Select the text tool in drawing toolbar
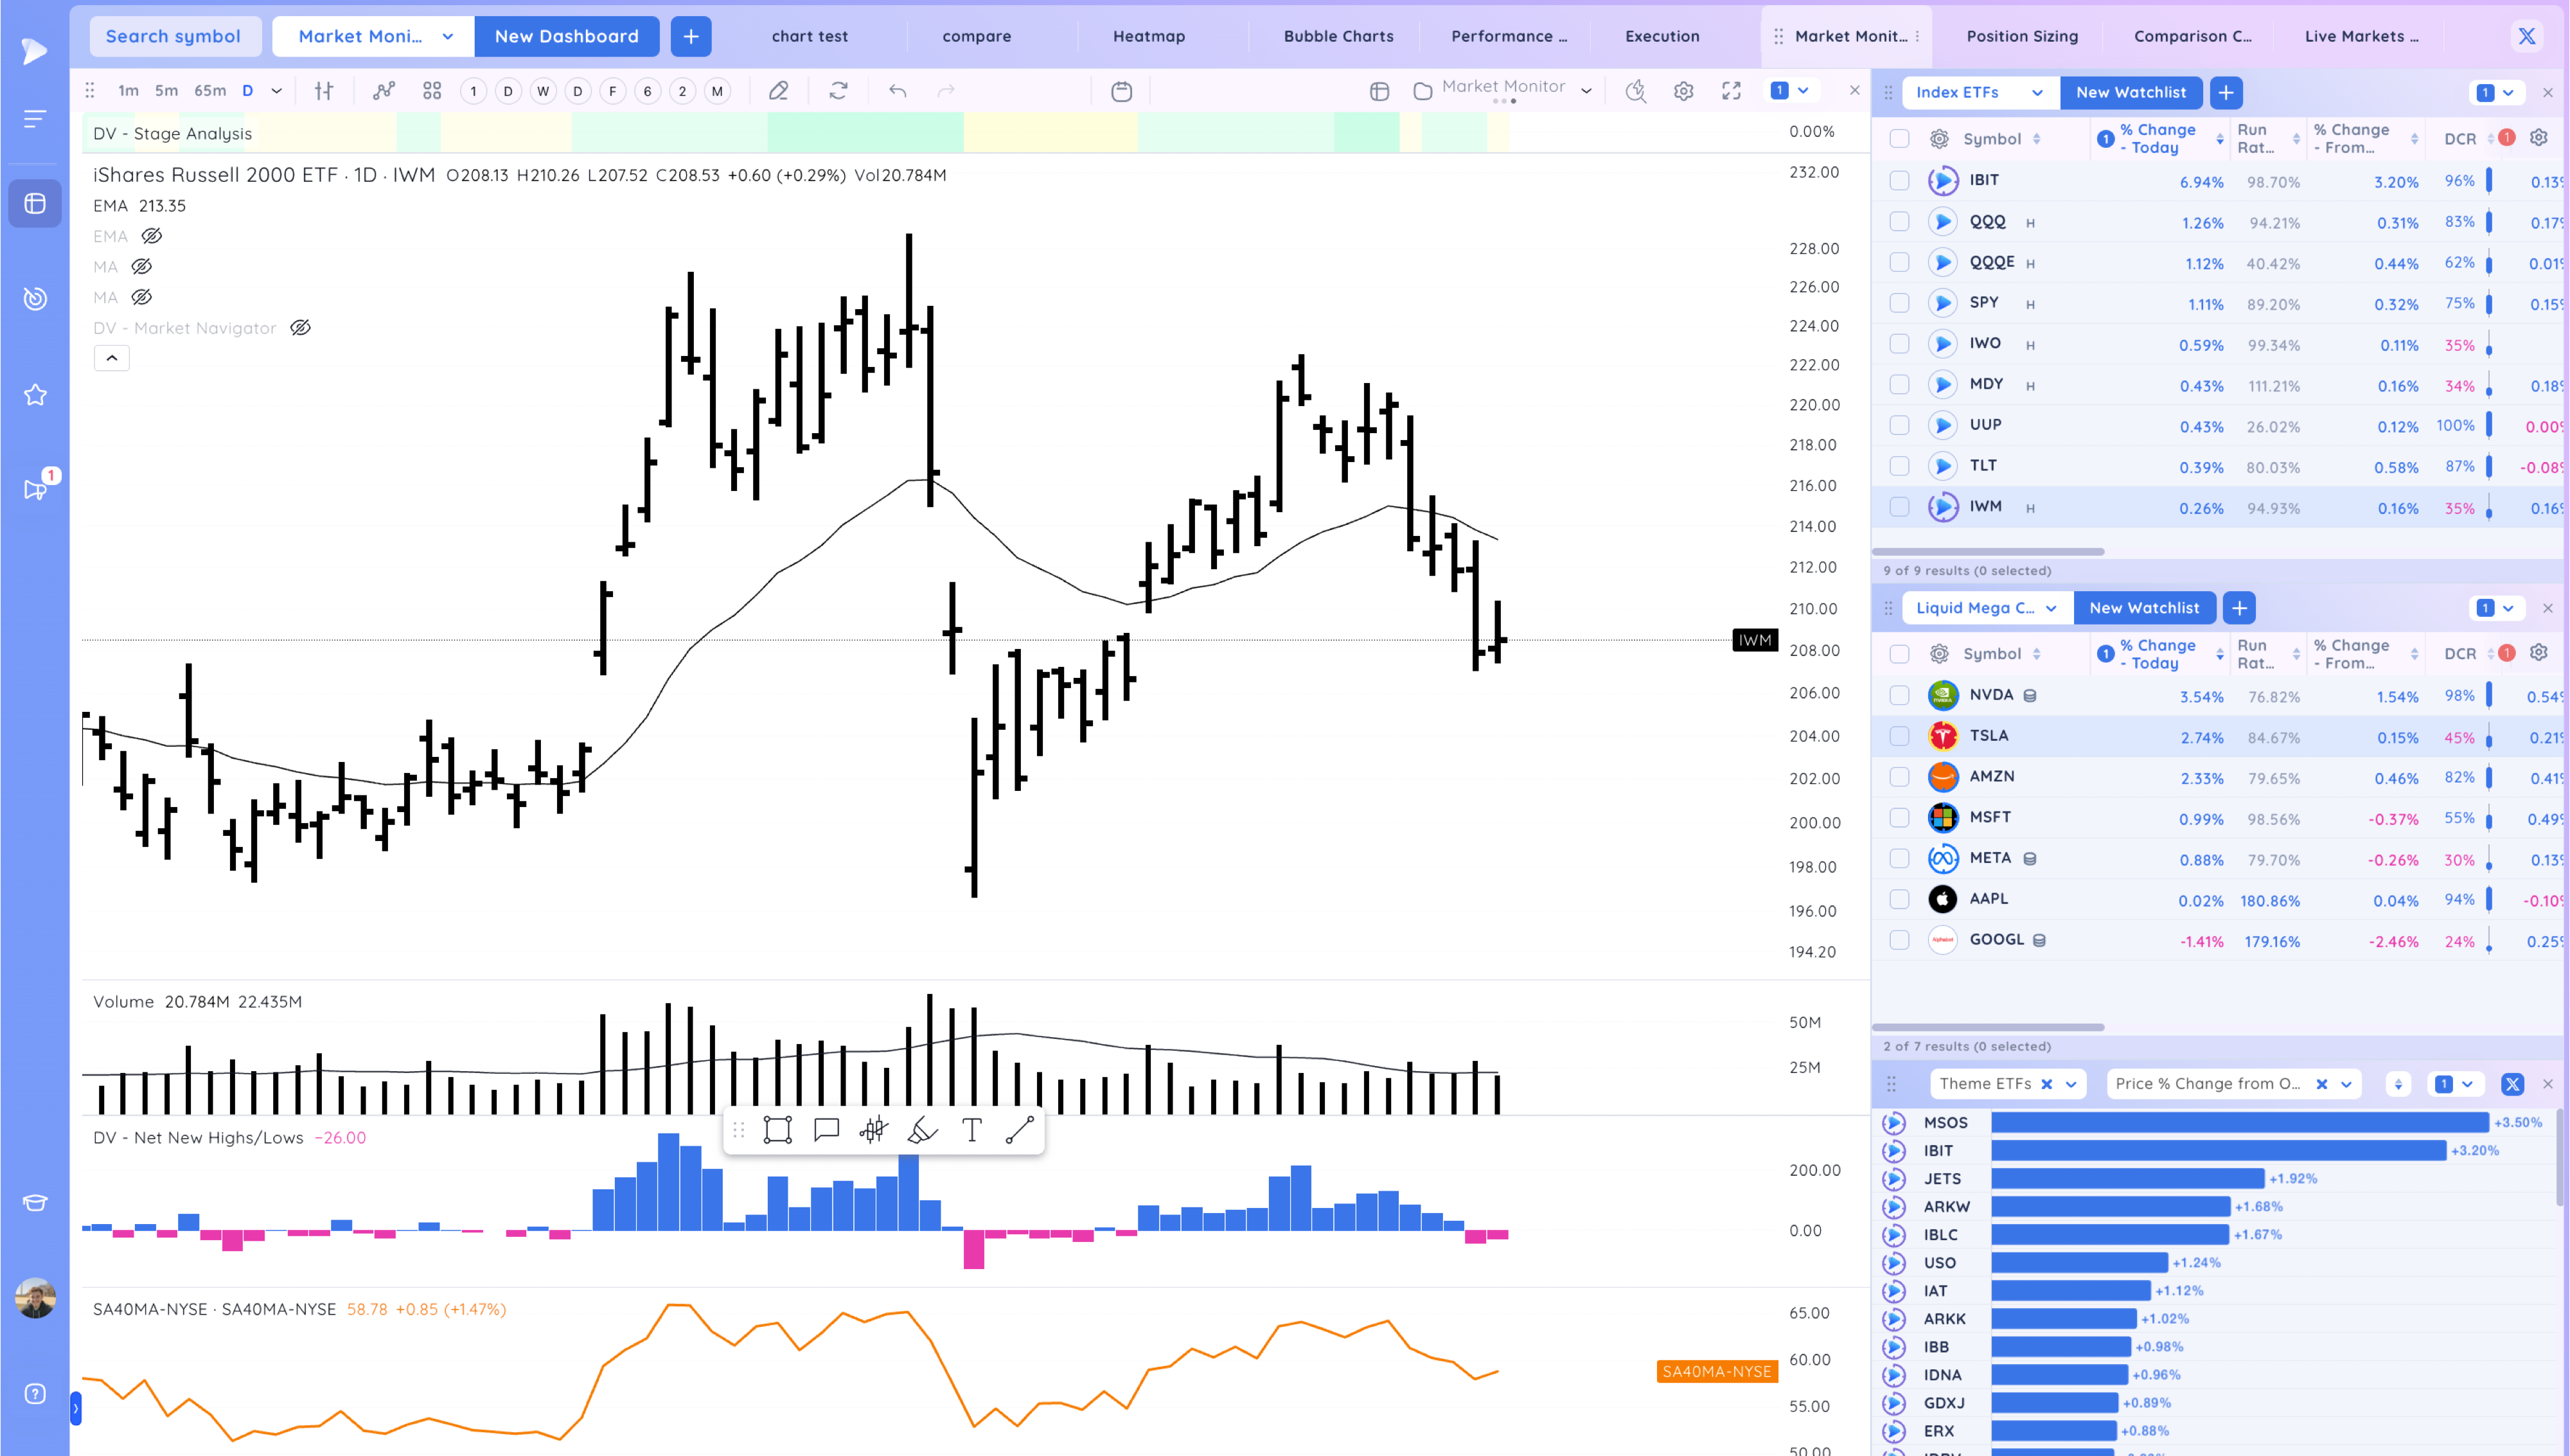Image resolution: width=2570 pixels, height=1456 pixels. point(971,1130)
